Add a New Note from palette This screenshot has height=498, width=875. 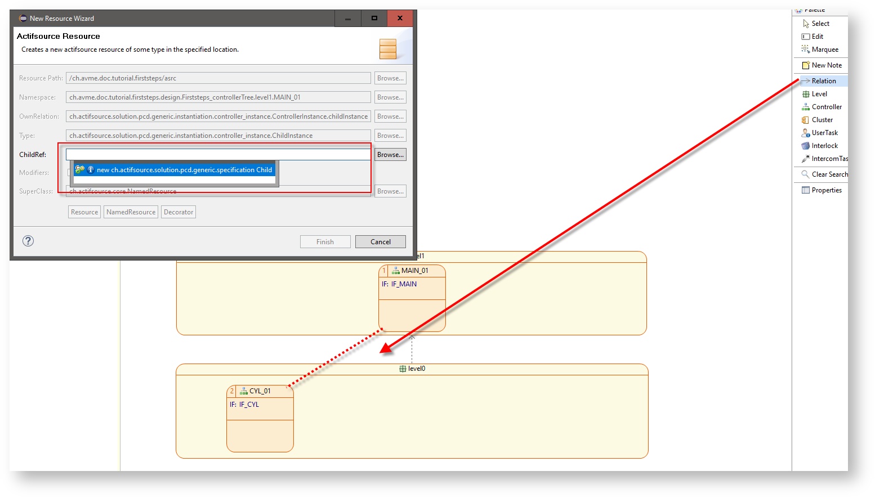click(x=826, y=65)
